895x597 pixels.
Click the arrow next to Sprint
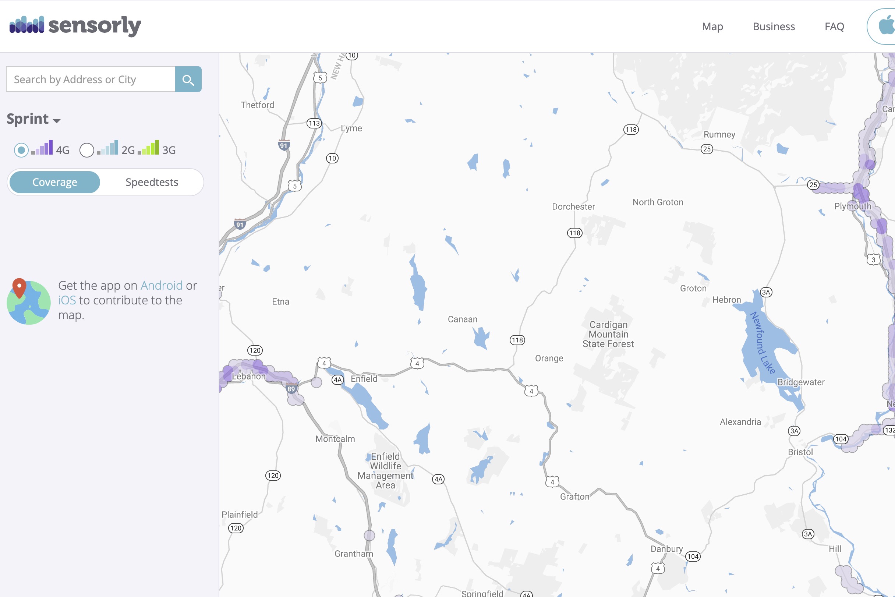pyautogui.click(x=57, y=121)
